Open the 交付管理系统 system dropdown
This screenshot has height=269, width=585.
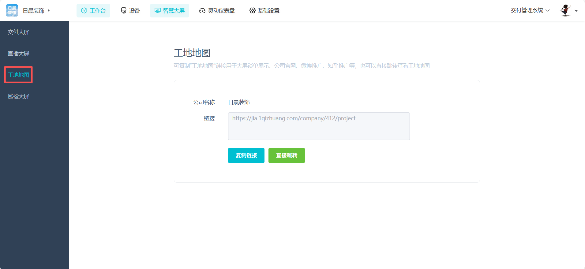pos(530,10)
